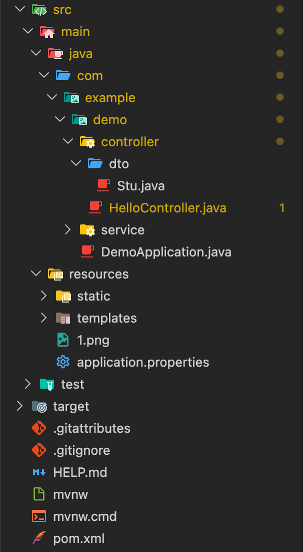Click the modified dot on the src row
Screen dimensions: 303x552
click(280, 9)
